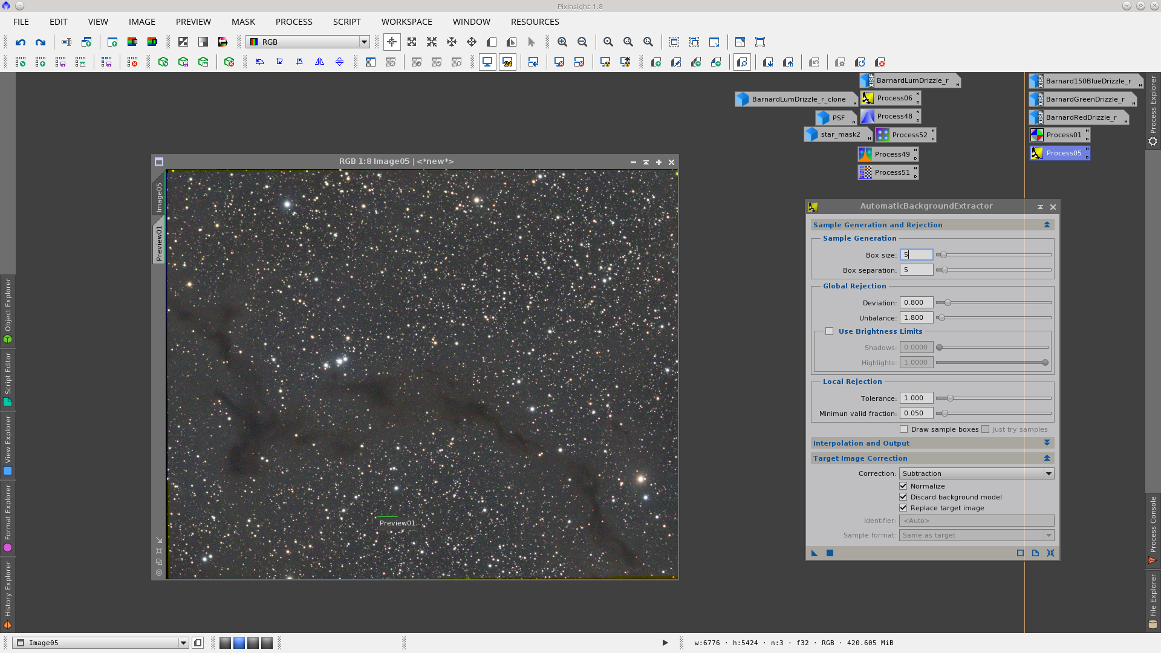Click the Box separation input field
Screen dimensions: 1161x653
tap(916, 270)
